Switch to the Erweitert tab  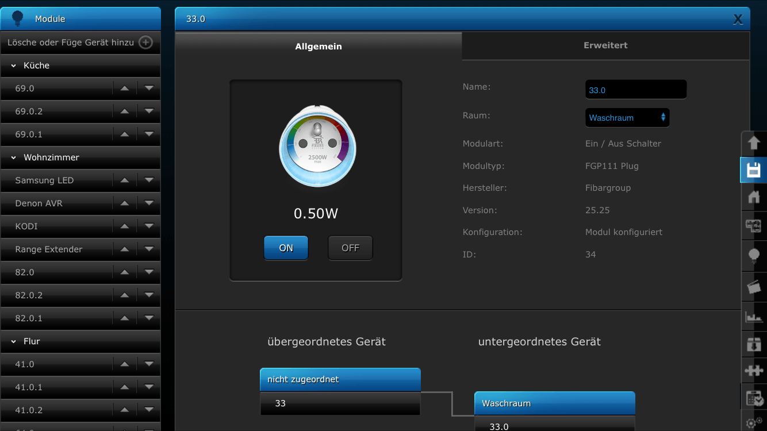tap(605, 45)
